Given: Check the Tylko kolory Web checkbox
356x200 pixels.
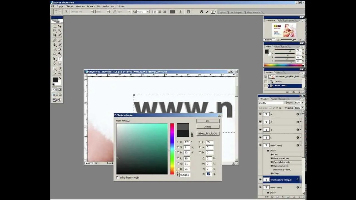Looking at the screenshot, I should point(117,177).
